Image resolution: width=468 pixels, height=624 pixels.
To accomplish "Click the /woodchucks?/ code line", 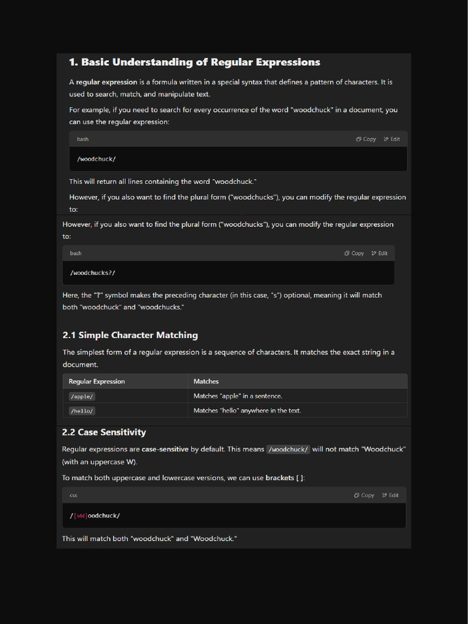I will point(93,273).
